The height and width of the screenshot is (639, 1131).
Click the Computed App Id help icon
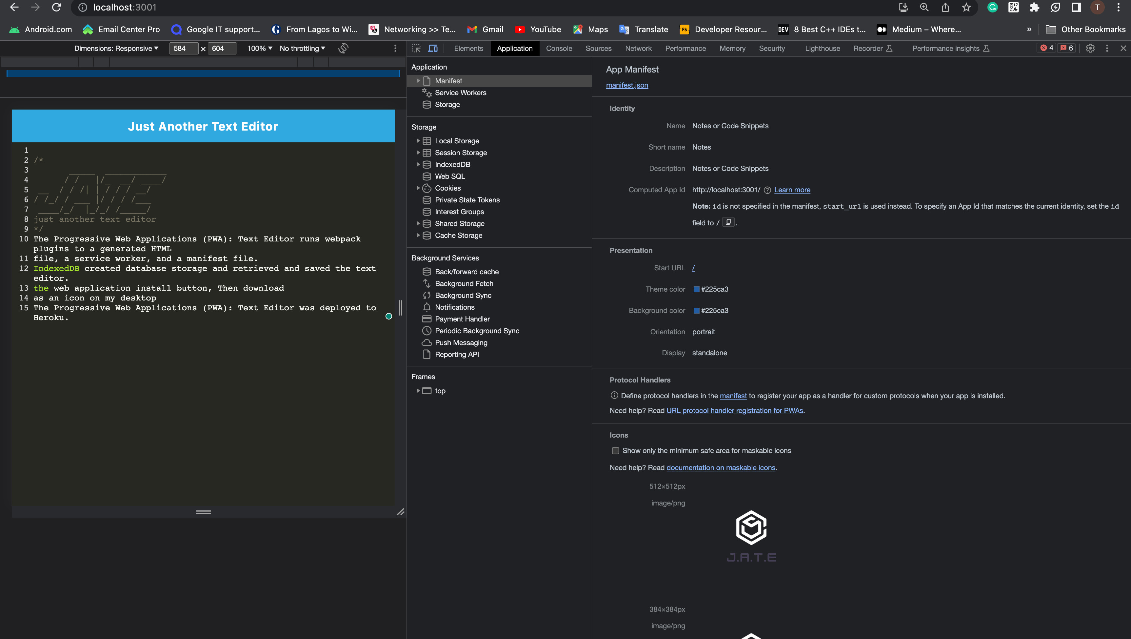[x=767, y=190]
